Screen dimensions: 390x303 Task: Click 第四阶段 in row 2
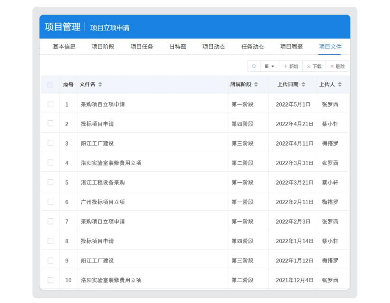tap(243, 124)
